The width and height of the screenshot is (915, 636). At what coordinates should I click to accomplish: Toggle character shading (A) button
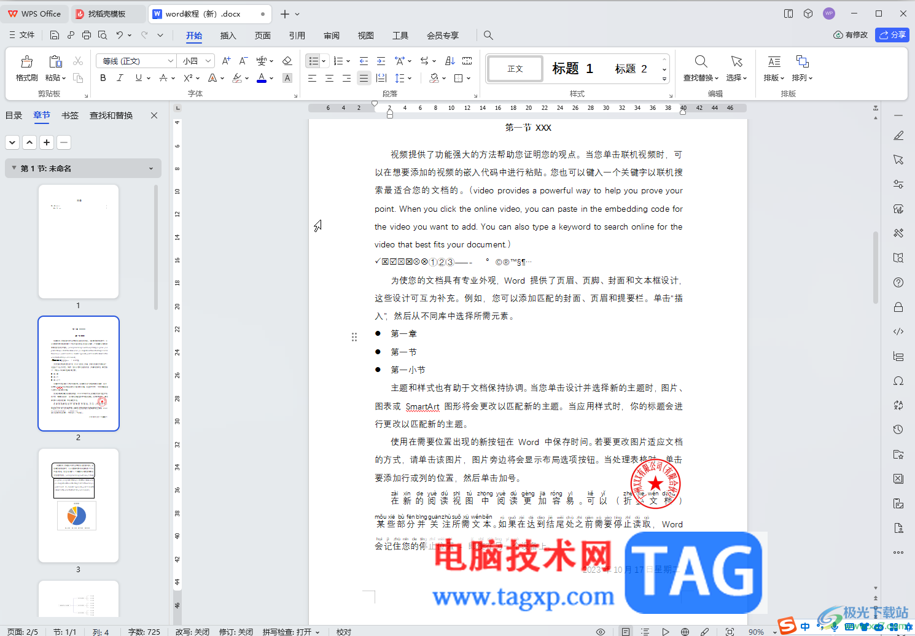click(x=287, y=78)
